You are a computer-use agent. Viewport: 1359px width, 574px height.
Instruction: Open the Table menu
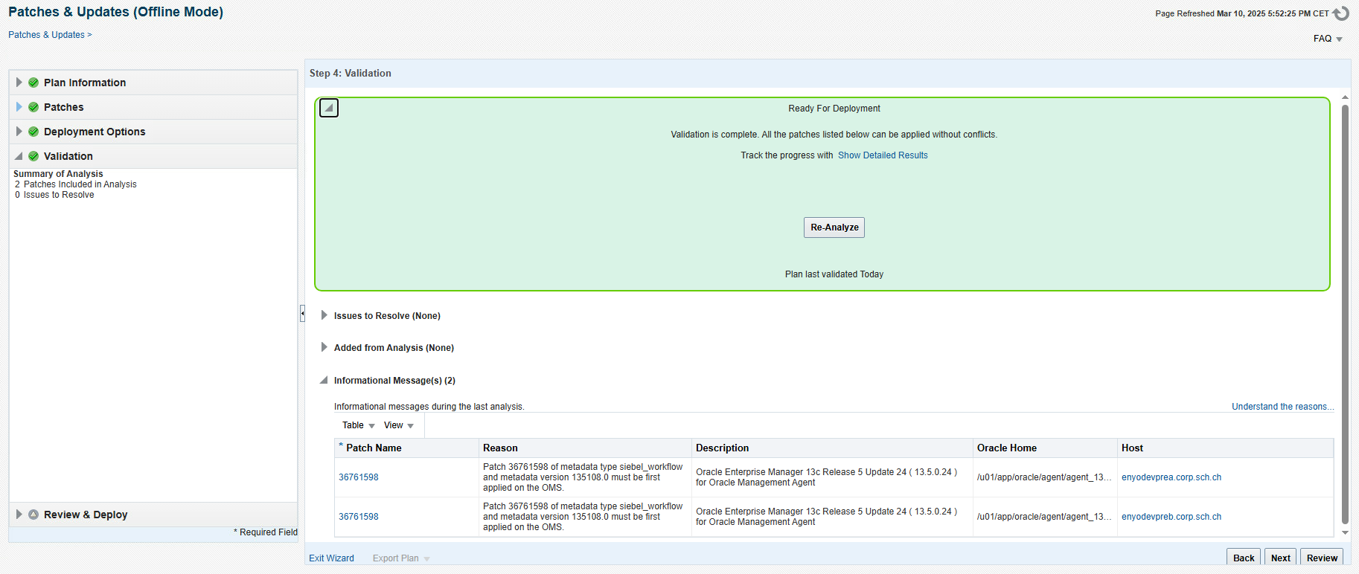(x=358, y=425)
